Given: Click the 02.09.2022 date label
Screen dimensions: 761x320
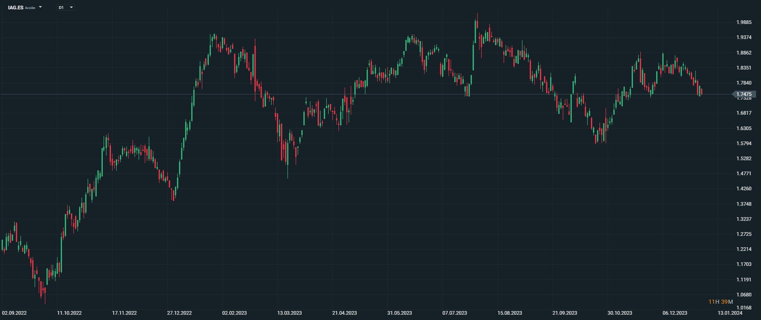Looking at the screenshot, I should coord(14,313).
